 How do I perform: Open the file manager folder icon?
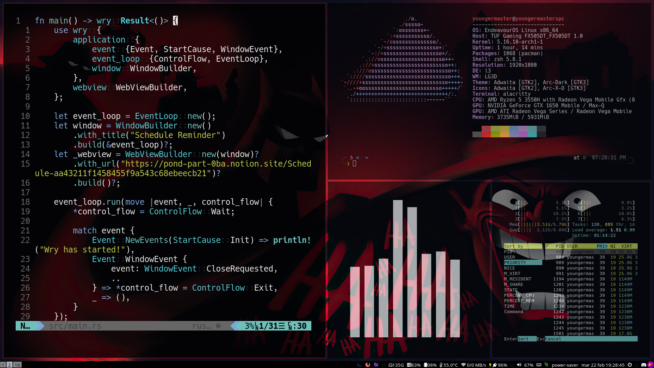click(x=376, y=365)
